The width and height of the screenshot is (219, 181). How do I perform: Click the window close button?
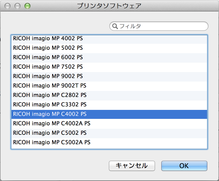click(8, 6)
